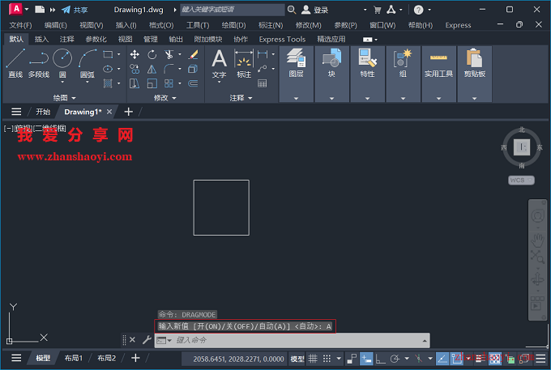This screenshot has width=551, height=370.
Task: Open the 修改(M) menu
Action: (308, 25)
